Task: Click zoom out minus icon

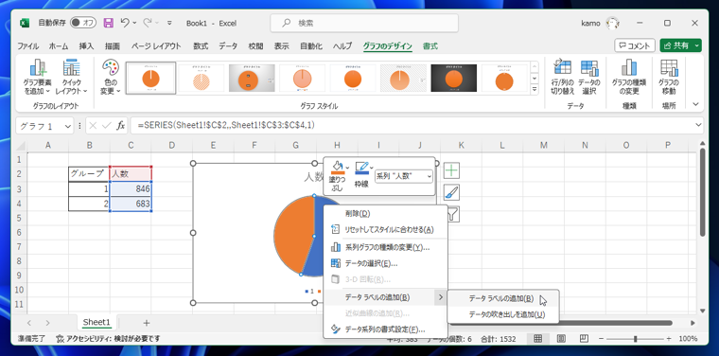Action: [600, 339]
